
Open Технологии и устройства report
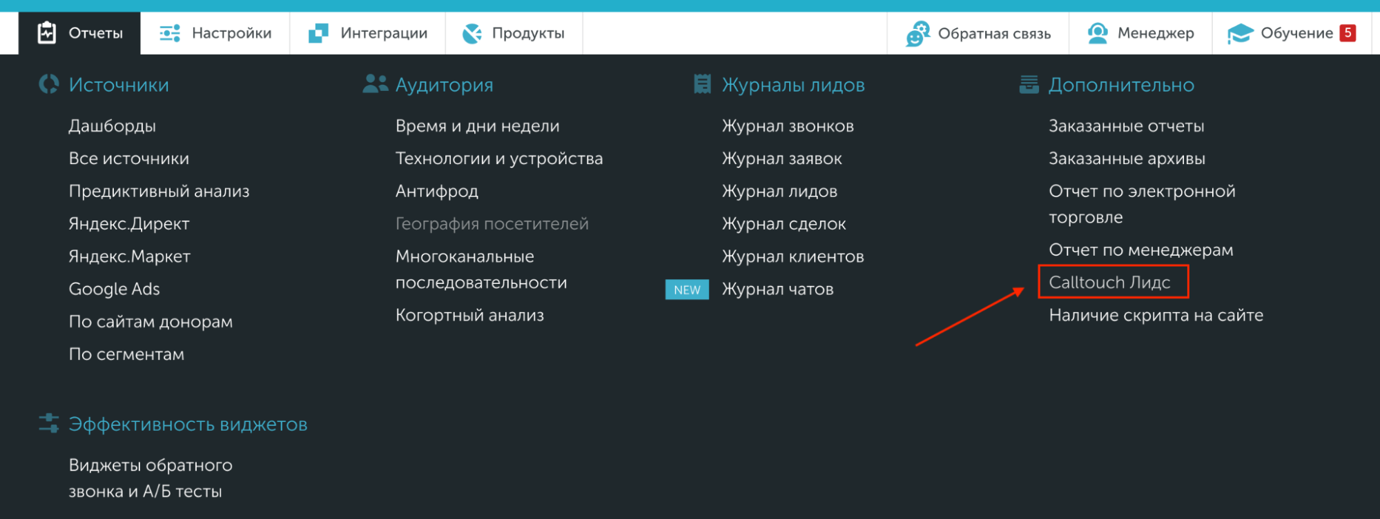[499, 159]
